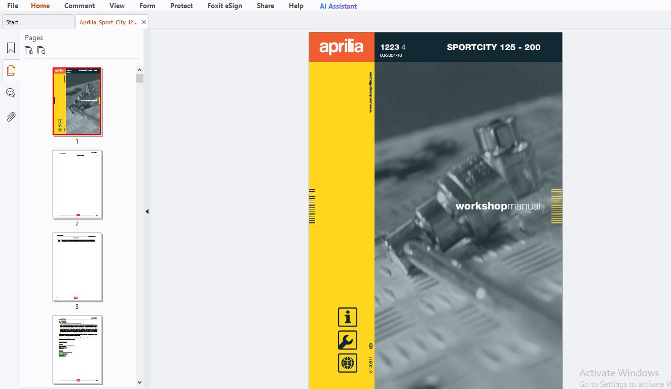
Task: Click the globe icon on cover page
Action: coord(348,363)
